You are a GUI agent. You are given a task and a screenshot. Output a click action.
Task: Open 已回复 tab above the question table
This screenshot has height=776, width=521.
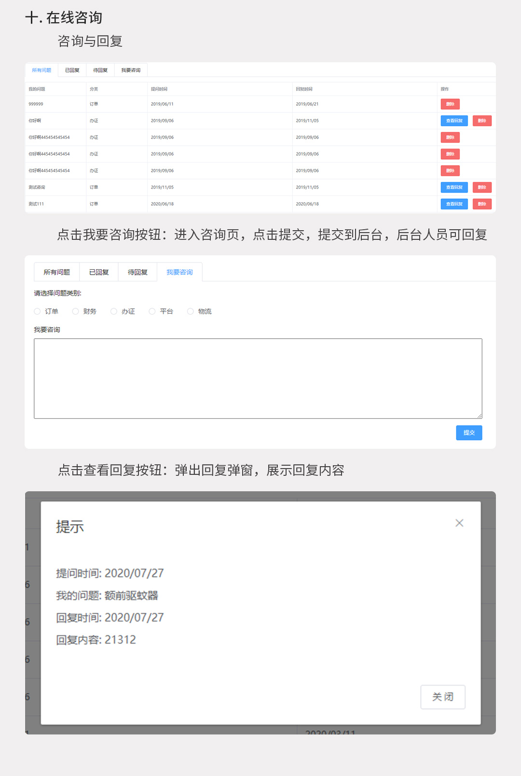(72, 70)
